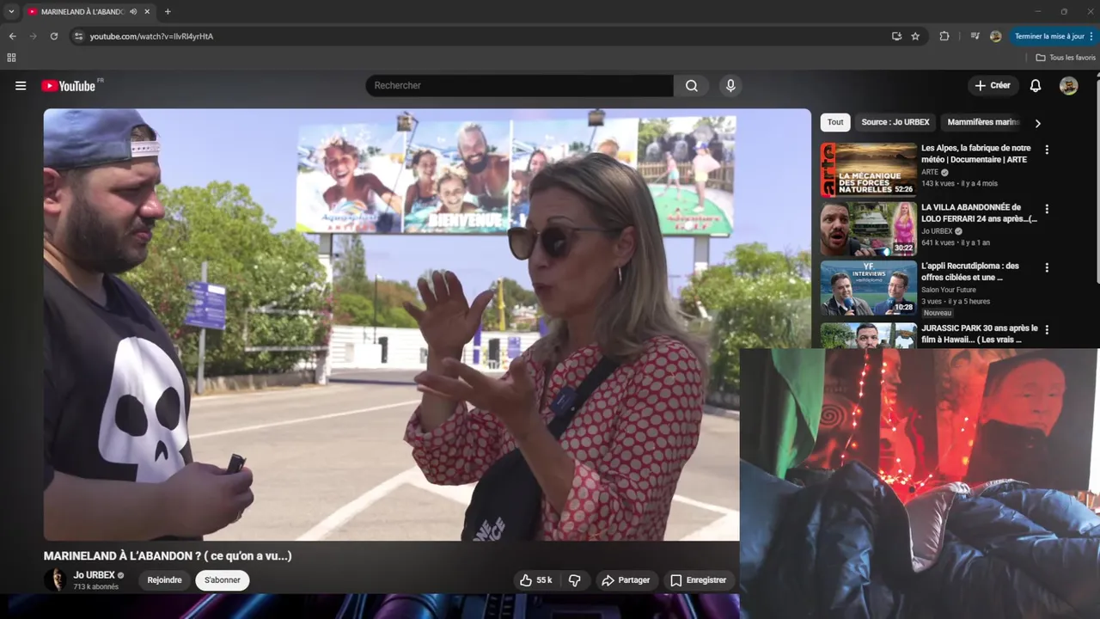Click the Rejoindre button
The image size is (1100, 619).
[x=164, y=580]
